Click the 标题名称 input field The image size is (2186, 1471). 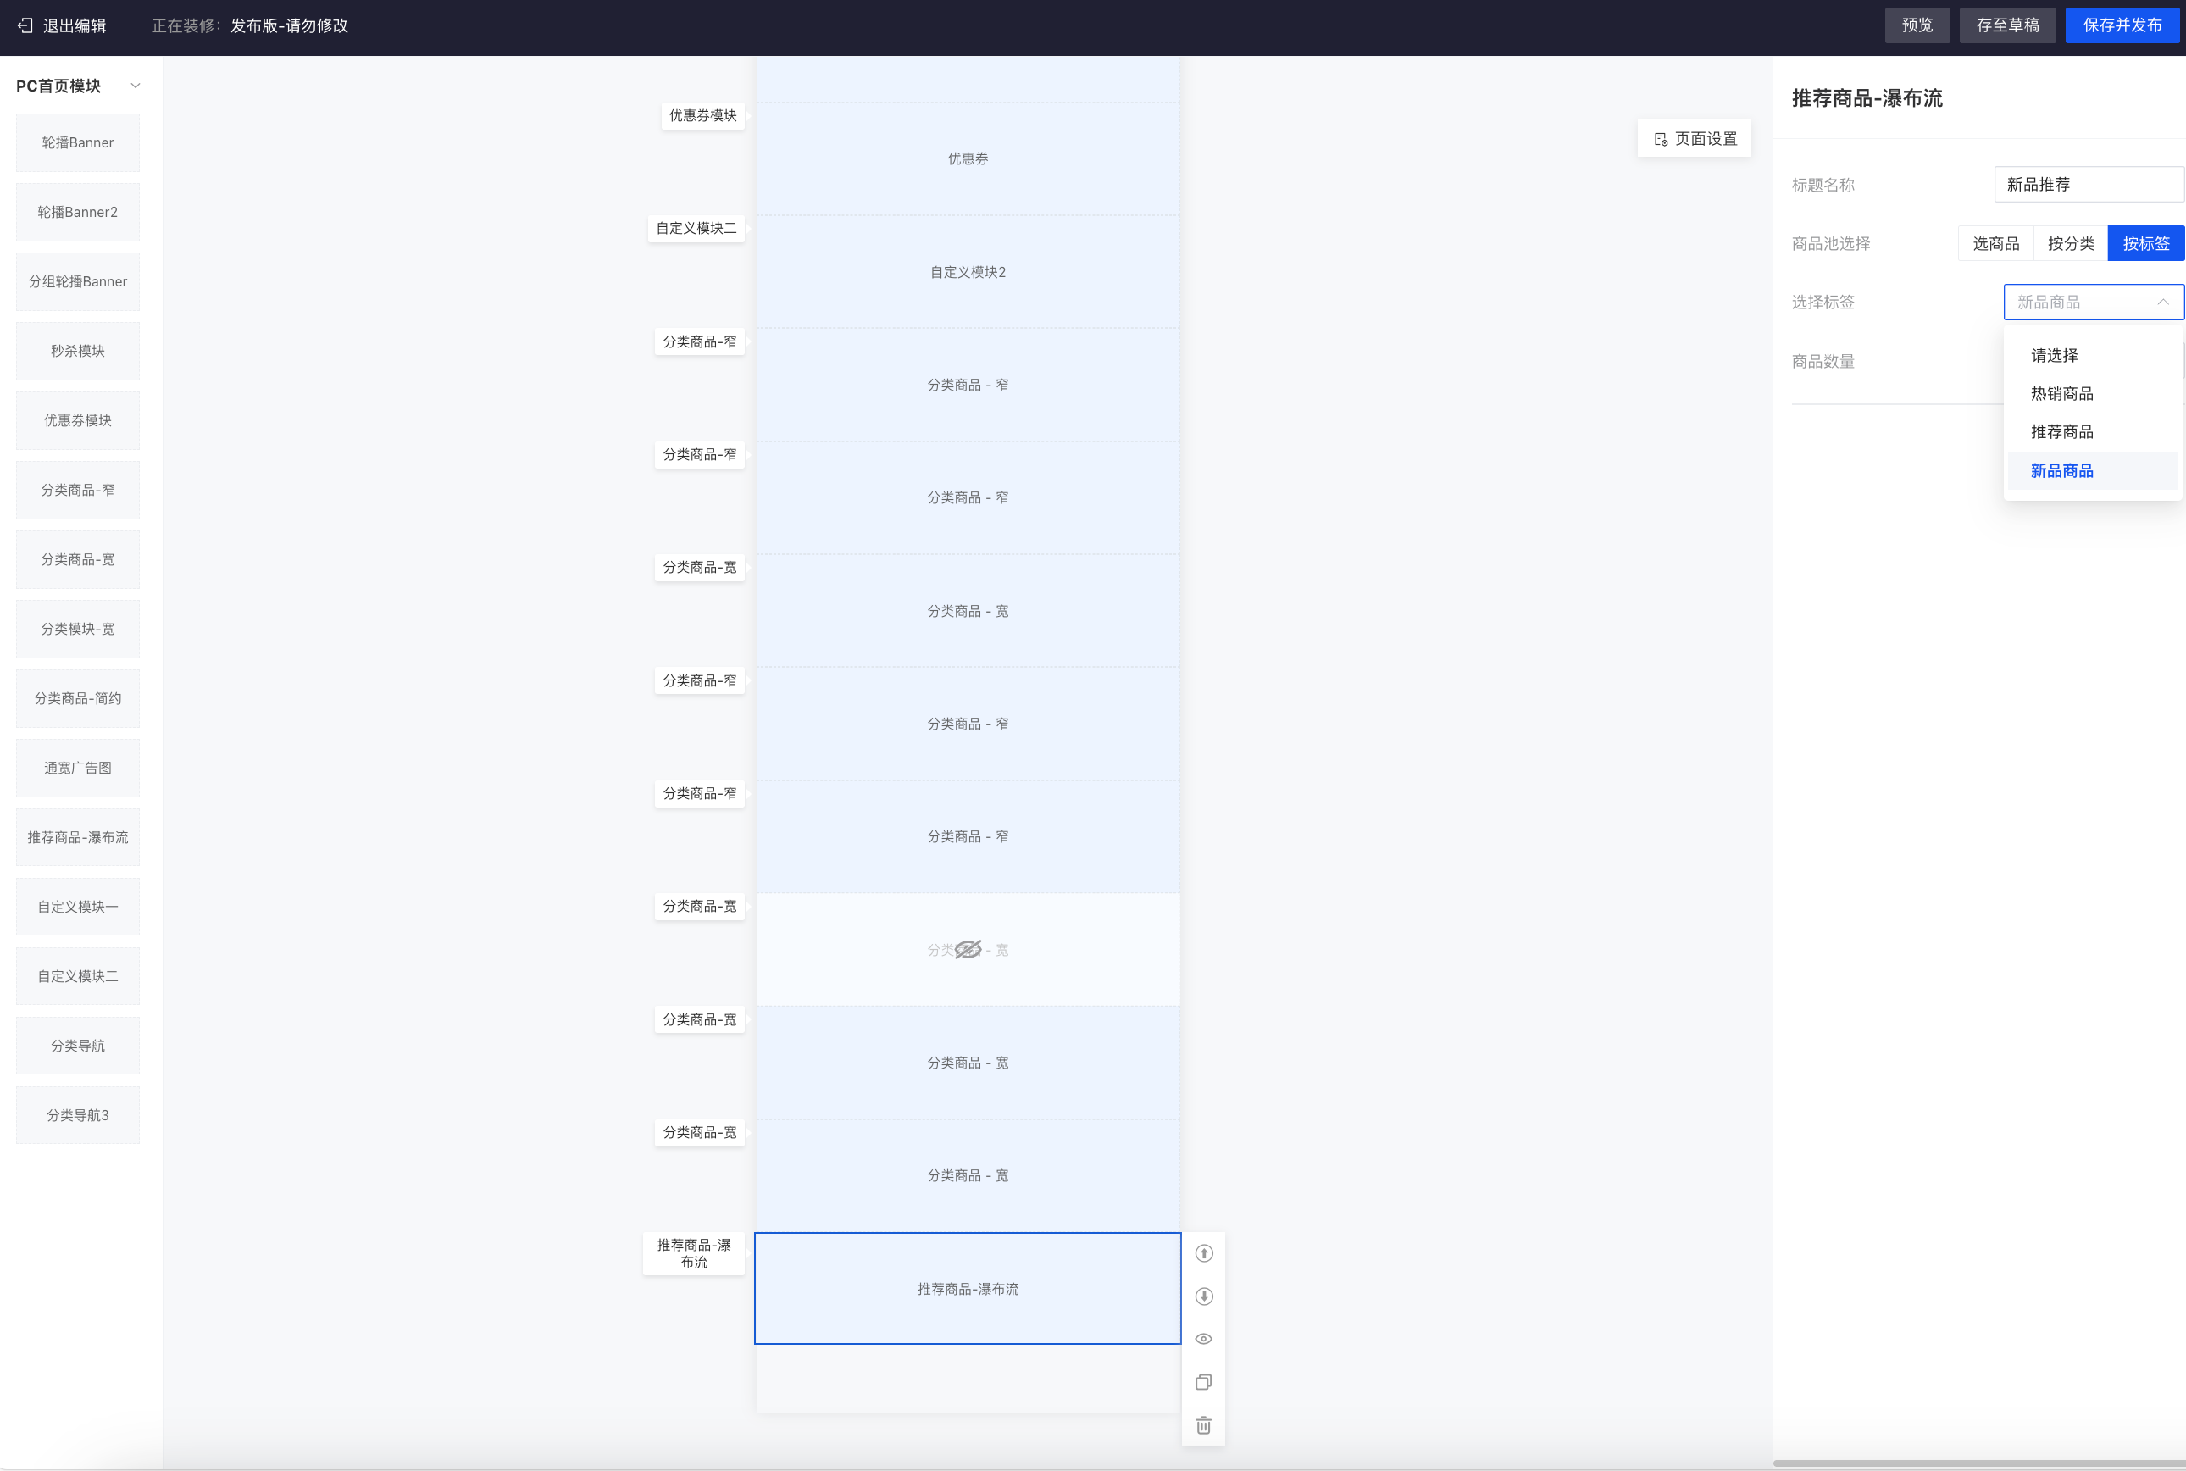[2089, 184]
